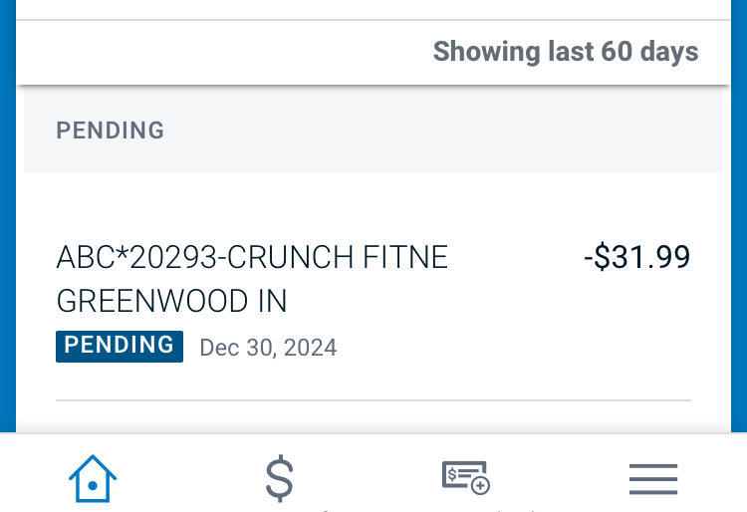Screen dimensions: 747x512
Task: Tap the word "days" in the header
Action: point(669,52)
